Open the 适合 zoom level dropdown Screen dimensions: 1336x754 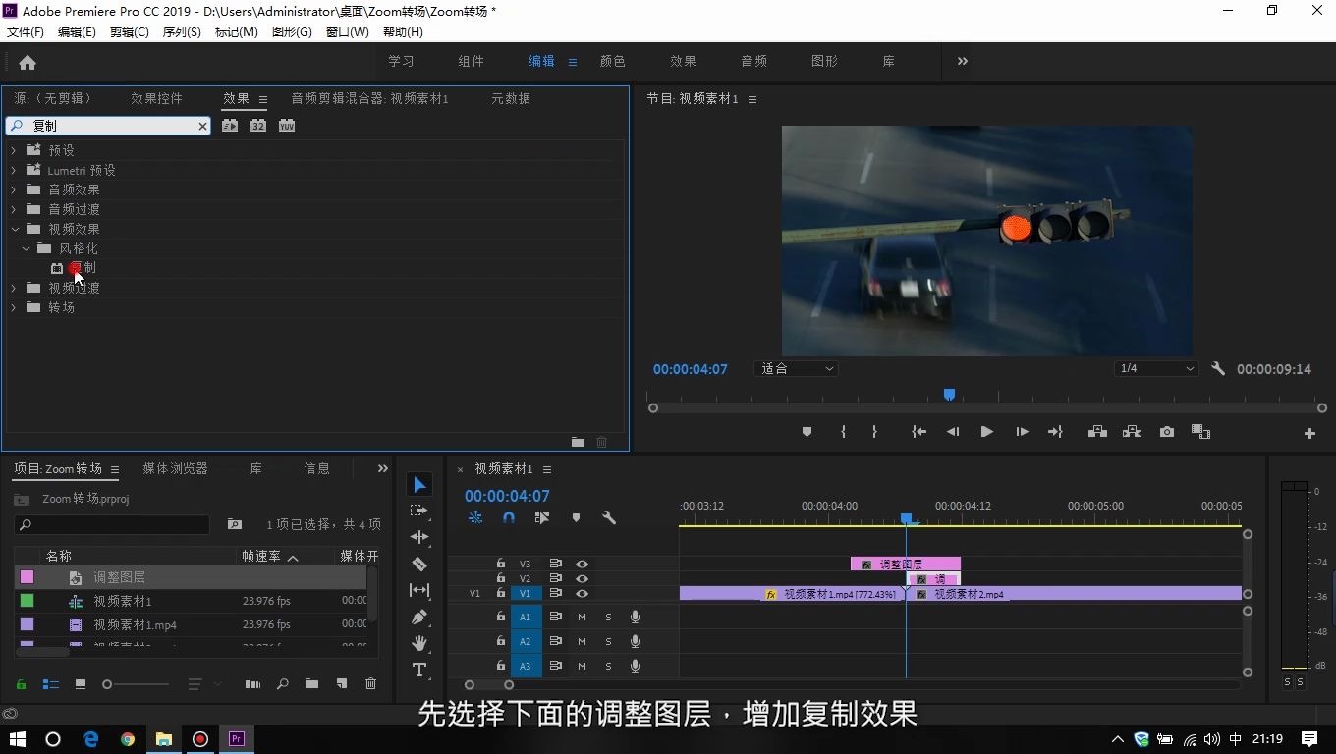[796, 368]
